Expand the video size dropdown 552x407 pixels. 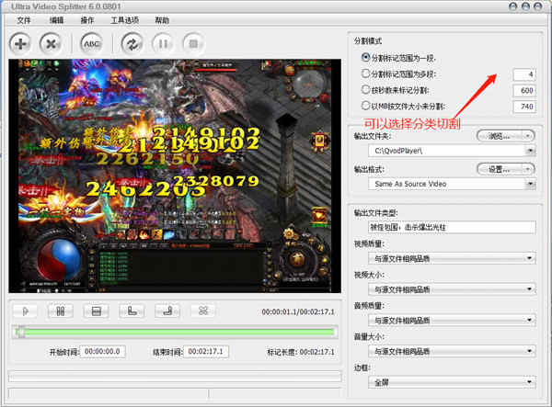click(x=529, y=289)
